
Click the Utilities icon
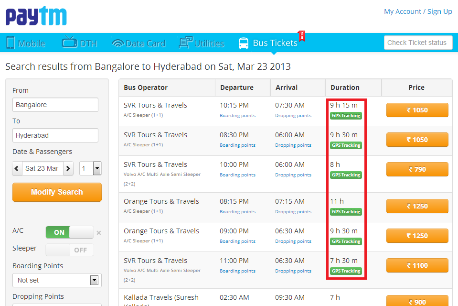coord(185,42)
